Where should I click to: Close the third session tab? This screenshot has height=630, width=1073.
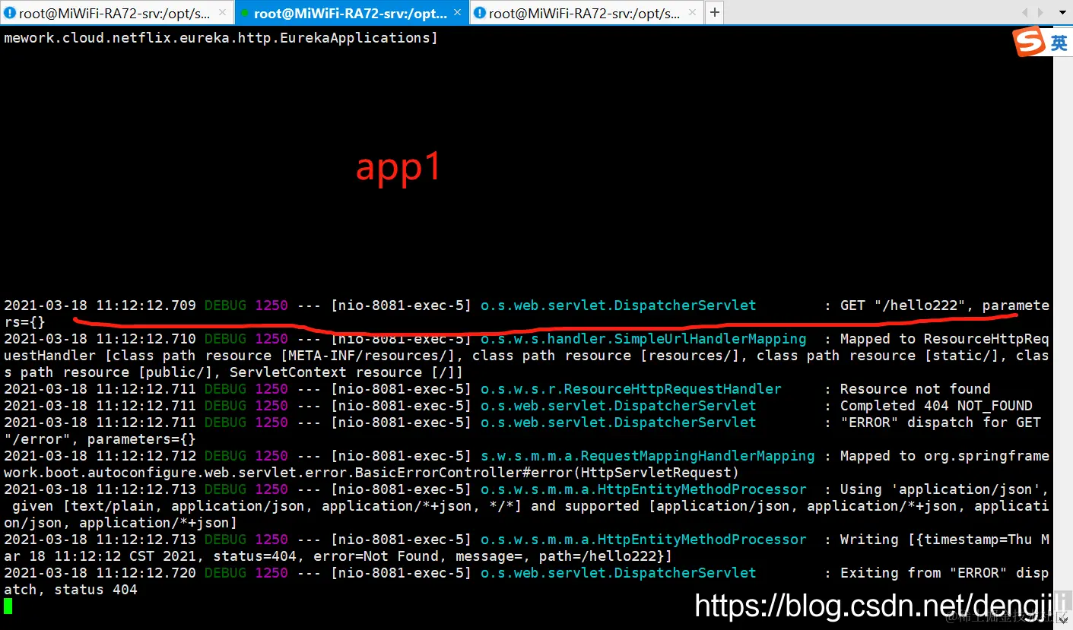[693, 13]
